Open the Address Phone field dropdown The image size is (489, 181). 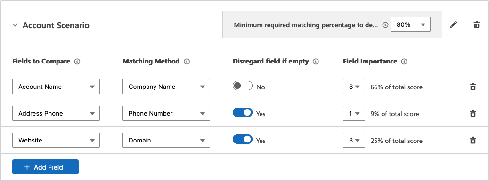(56, 113)
